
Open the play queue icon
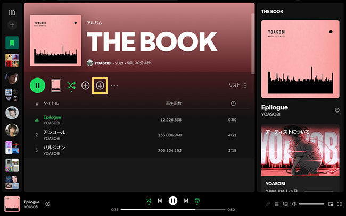(276, 204)
